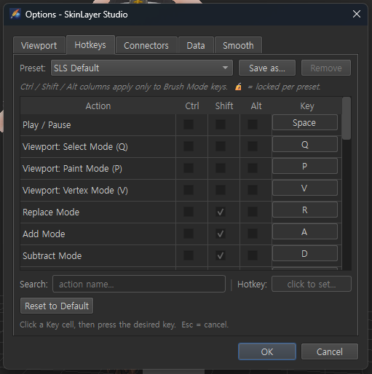Toggle Alt checkbox for Play / Pause
Viewport: 372px width, 374px height.
(x=253, y=124)
